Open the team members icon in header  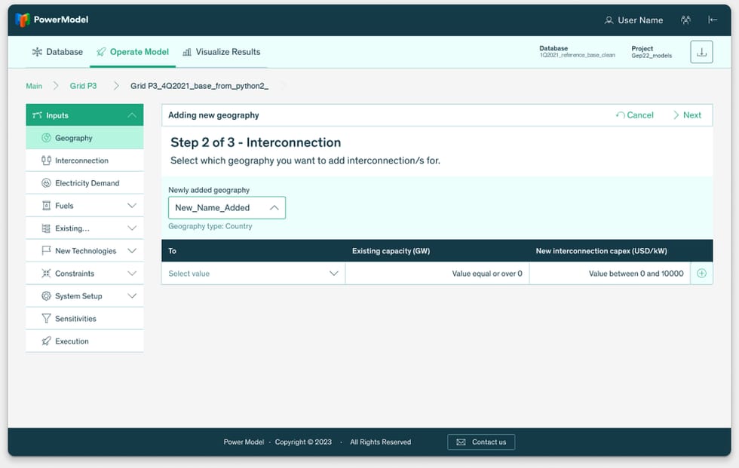(x=685, y=20)
